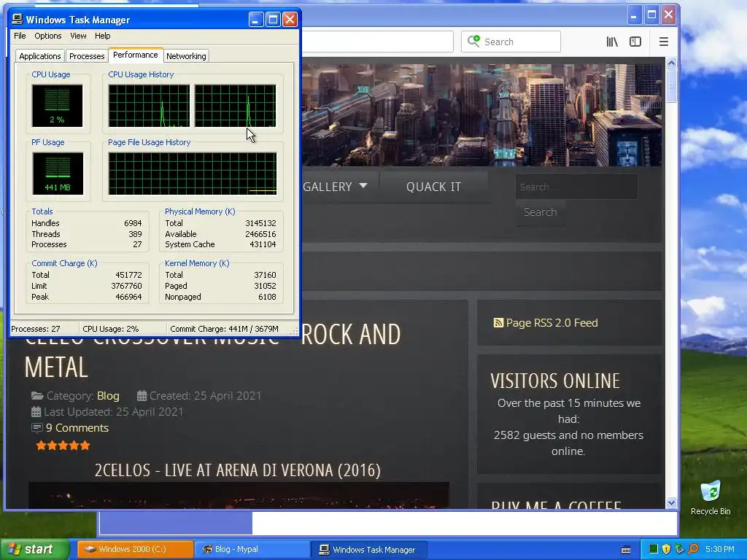The width and height of the screenshot is (747, 560).
Task: Click the CPU Usage meter showing 2 %
Action: [x=57, y=106]
